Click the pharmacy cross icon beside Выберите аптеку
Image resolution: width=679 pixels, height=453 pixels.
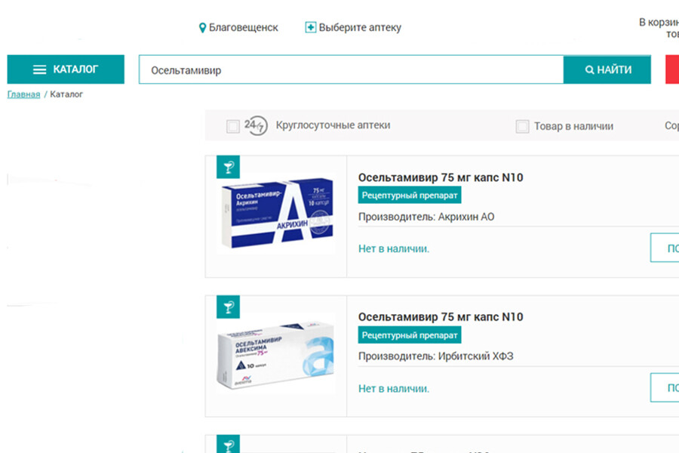coord(311,27)
